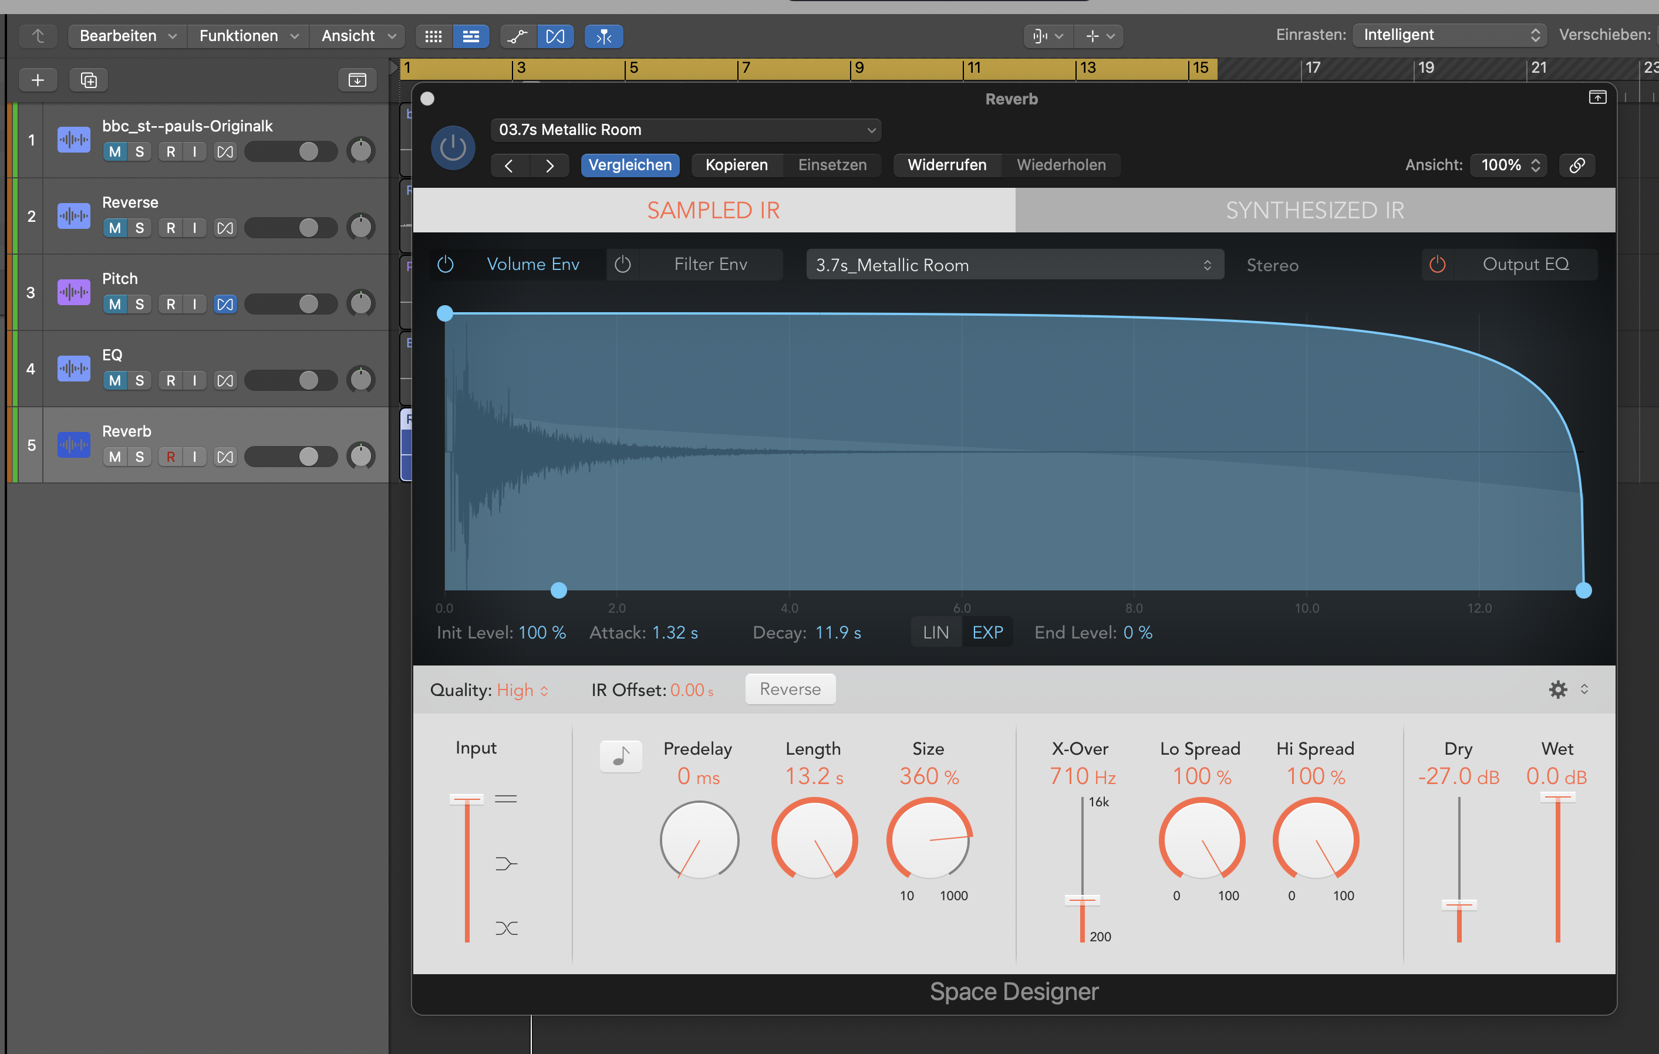Toggle the catch playhead toolbar icon
1659x1054 pixels.
coord(603,36)
